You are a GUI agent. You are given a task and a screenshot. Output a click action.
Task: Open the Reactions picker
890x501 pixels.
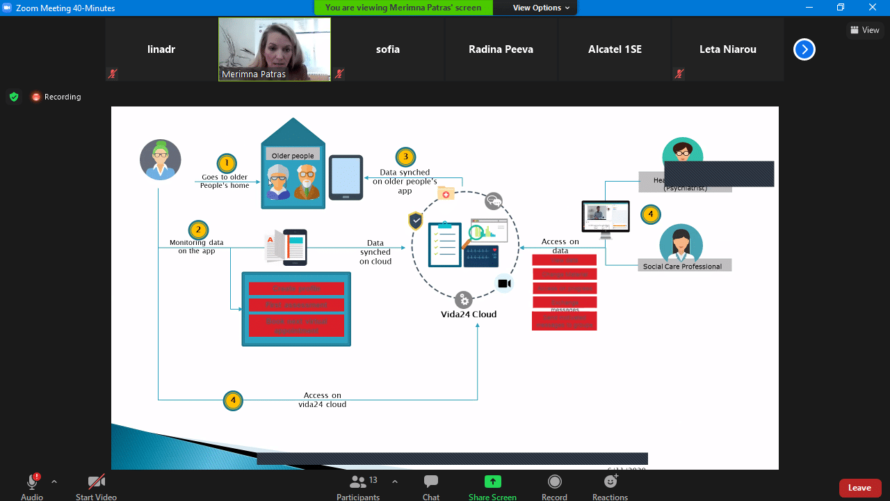pos(610,486)
